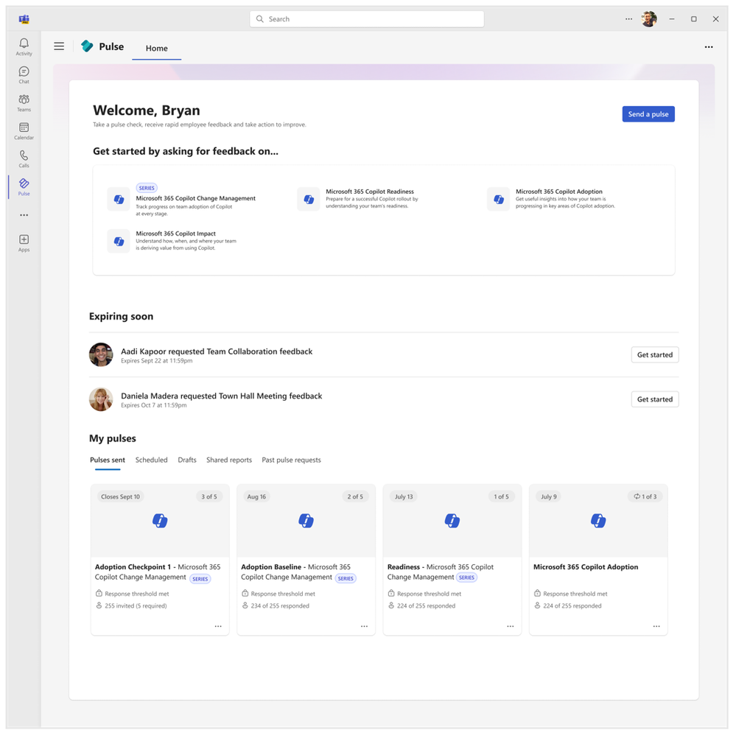Screen dimensions: 736x733
Task: Switch to the Scheduled tab
Action: point(151,460)
